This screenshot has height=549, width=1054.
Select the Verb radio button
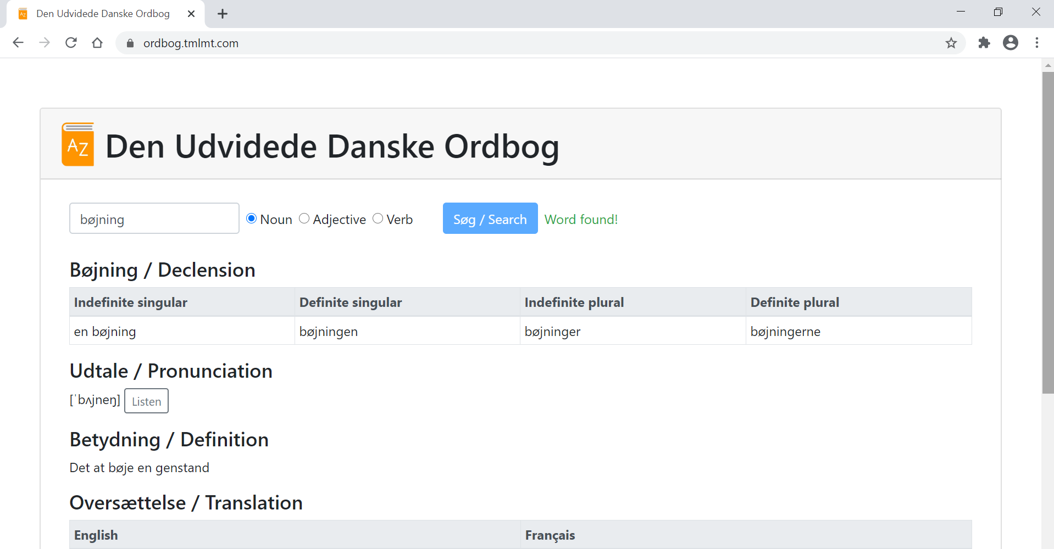pyautogui.click(x=378, y=219)
